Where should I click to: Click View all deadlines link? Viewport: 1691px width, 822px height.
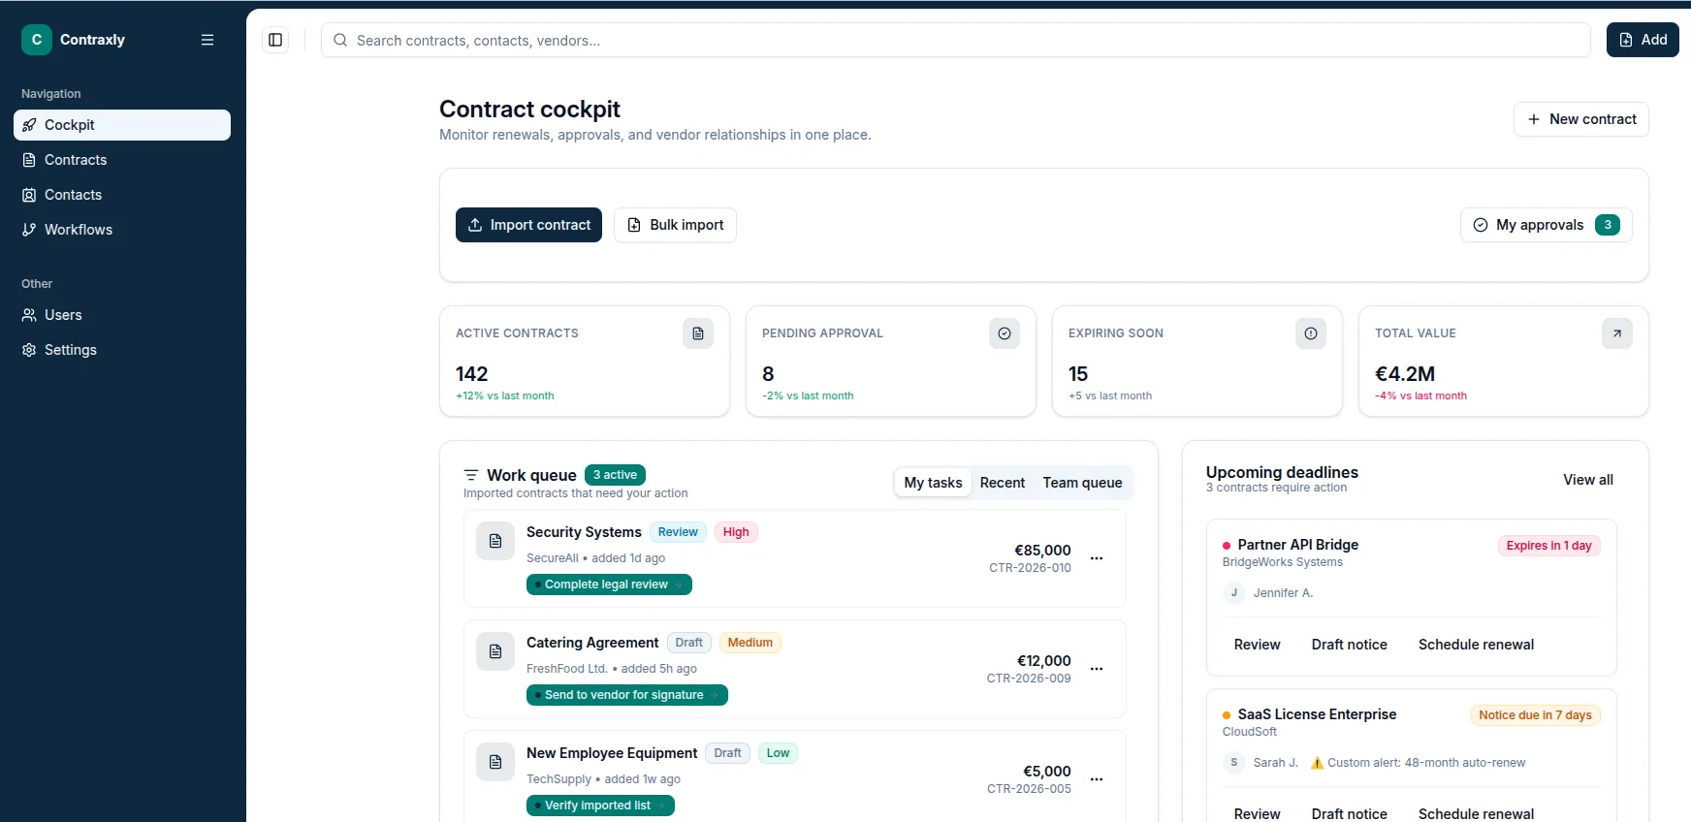point(1588,480)
